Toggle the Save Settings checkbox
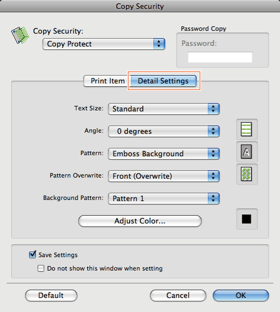Screen dimensions: 280x312 32,254
